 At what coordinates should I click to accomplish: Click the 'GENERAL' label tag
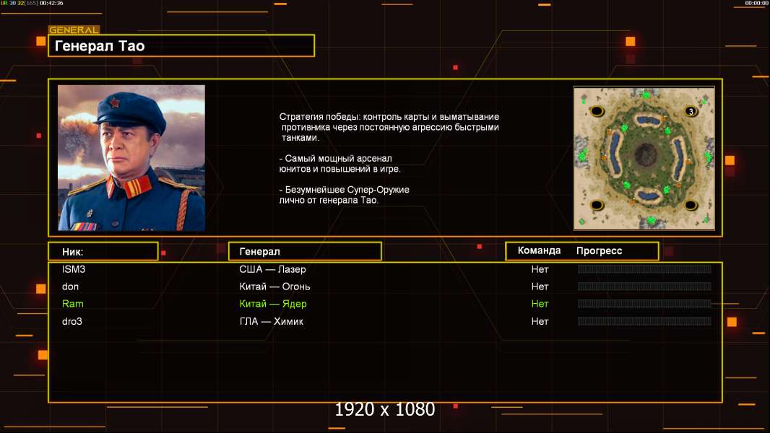pyautogui.click(x=74, y=30)
